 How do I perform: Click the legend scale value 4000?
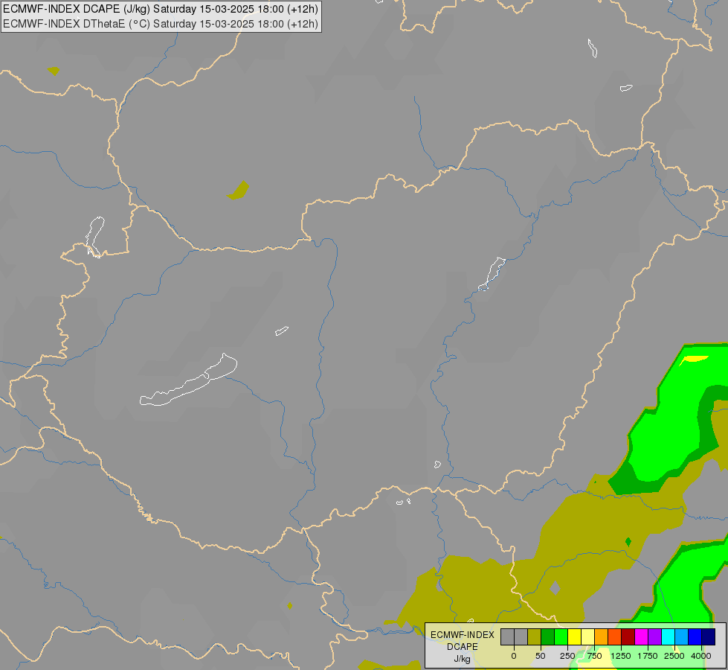[701, 656]
